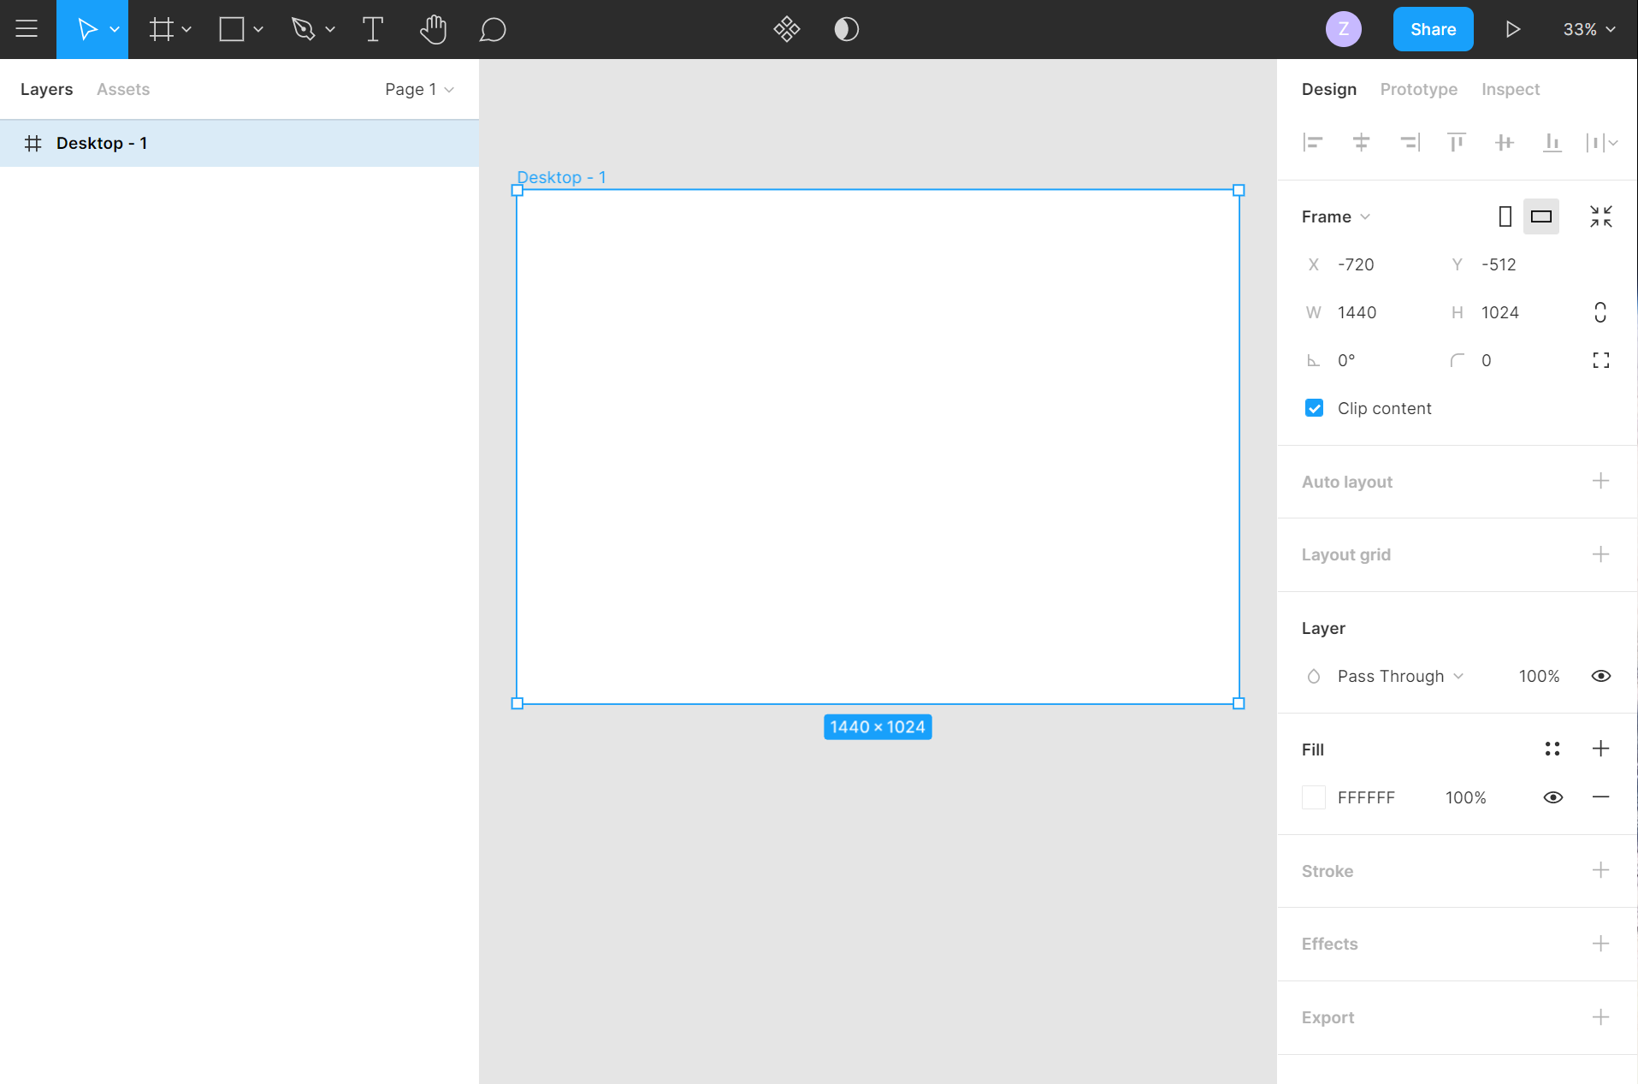1638x1084 pixels.
Task: Open the 33% zoom dropdown
Action: click(1588, 29)
